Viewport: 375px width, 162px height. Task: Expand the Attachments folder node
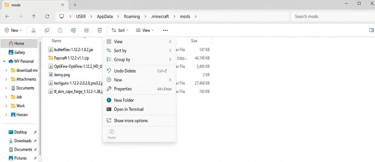pos(6,79)
